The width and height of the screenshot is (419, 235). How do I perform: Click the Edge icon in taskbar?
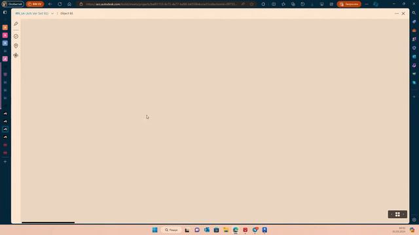coord(236,230)
